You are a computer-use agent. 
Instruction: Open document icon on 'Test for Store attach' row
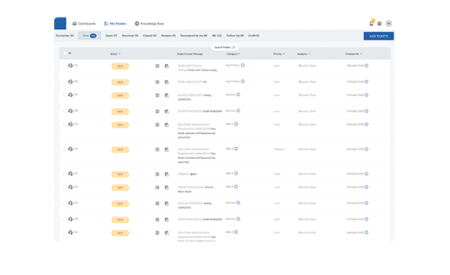click(157, 187)
